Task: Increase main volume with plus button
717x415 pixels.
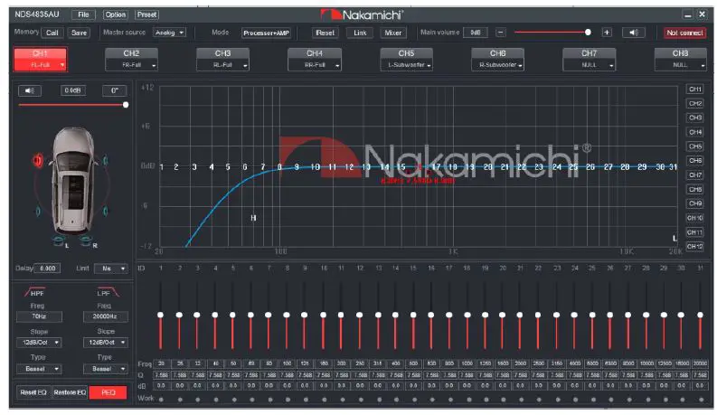Action: coord(607,33)
